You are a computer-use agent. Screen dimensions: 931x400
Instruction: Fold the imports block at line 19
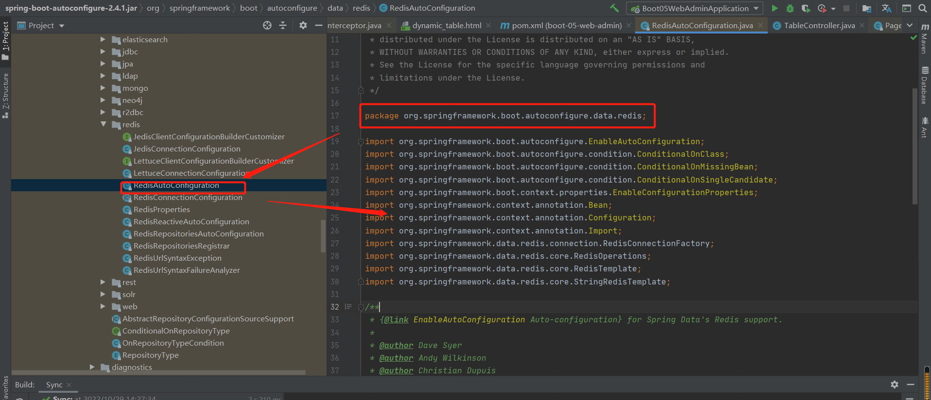pos(361,142)
